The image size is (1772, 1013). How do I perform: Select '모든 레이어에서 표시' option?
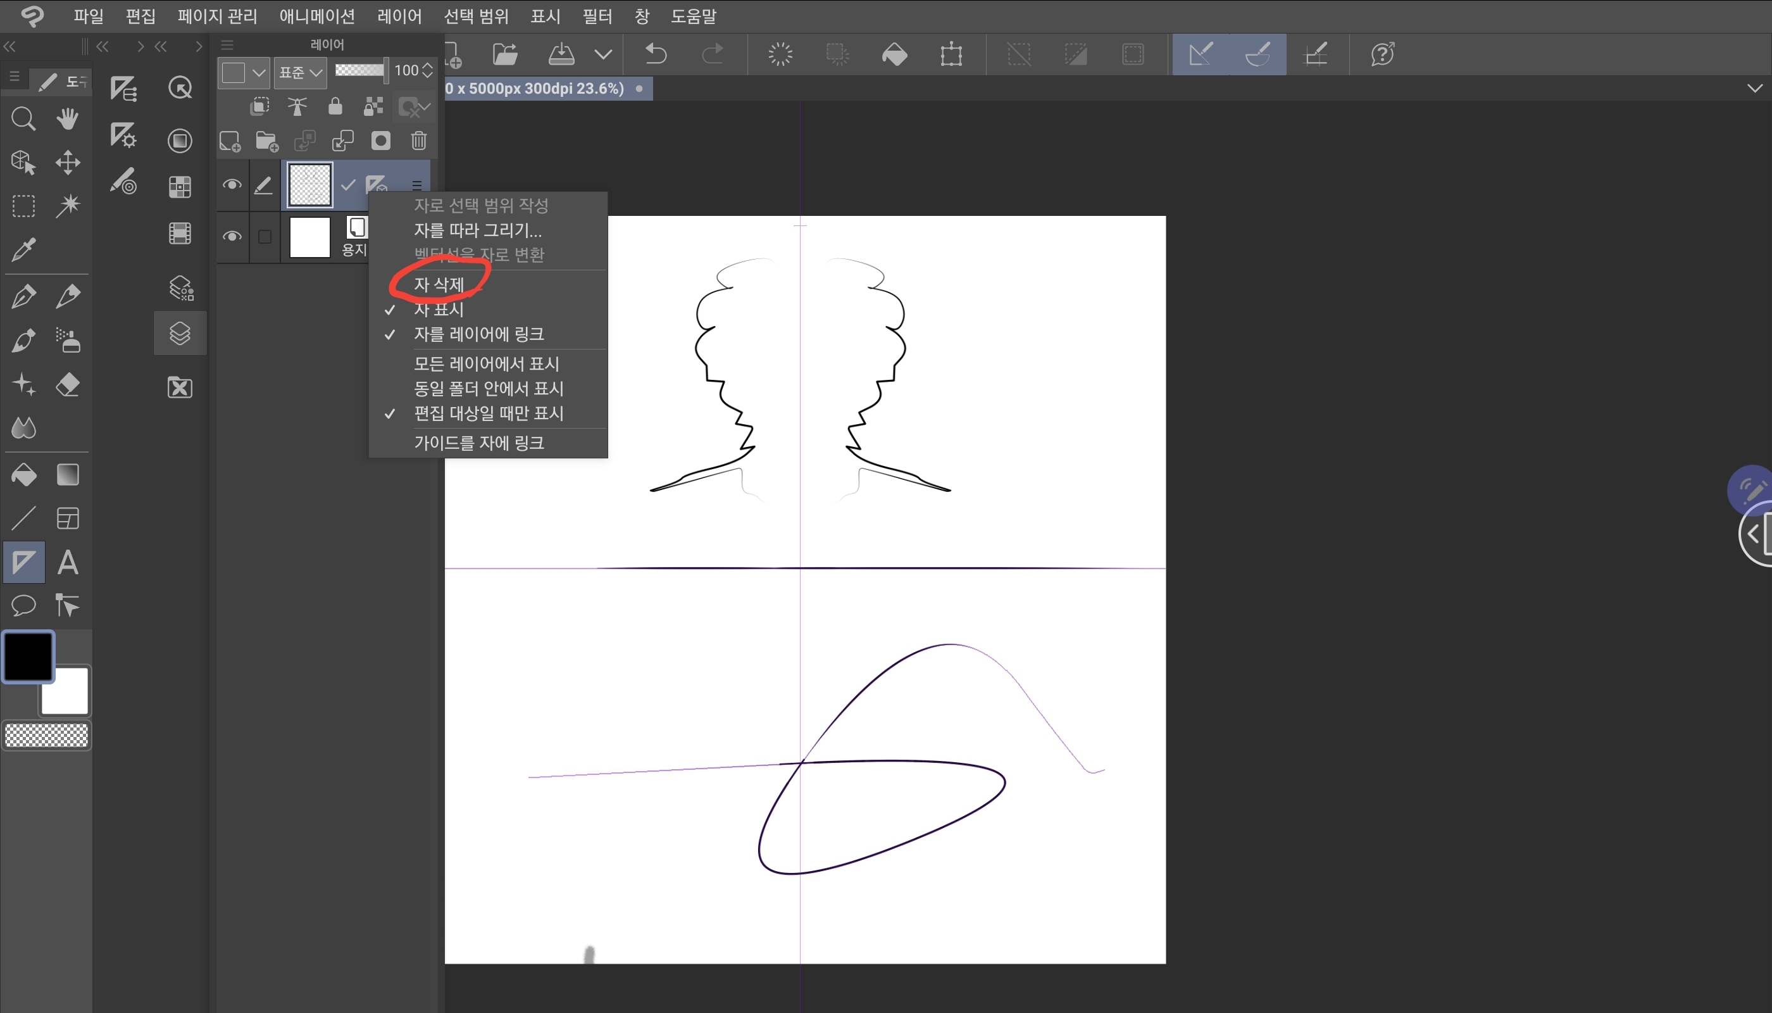tap(486, 364)
